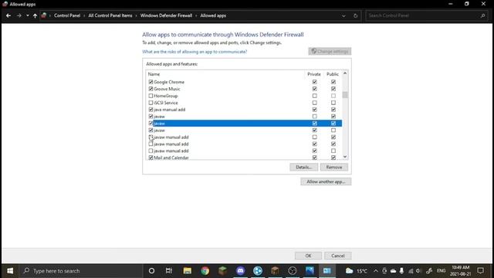Screen dimensions: 494x278
Task: Toggle Public checkbox for java manual add
Action: pos(333,110)
